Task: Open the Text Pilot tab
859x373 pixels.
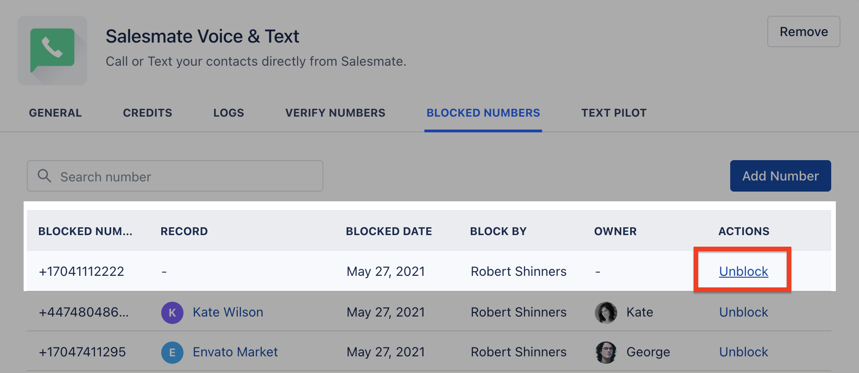Action: click(614, 113)
